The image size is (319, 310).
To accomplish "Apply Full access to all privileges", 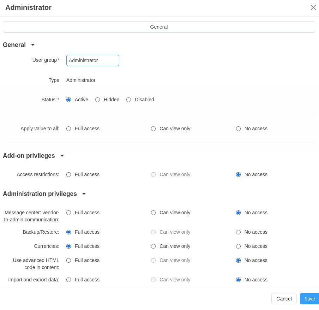I will (x=68, y=129).
